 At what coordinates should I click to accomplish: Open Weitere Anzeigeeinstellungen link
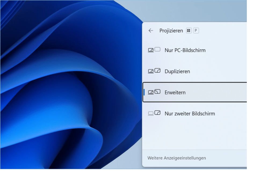click(x=177, y=158)
